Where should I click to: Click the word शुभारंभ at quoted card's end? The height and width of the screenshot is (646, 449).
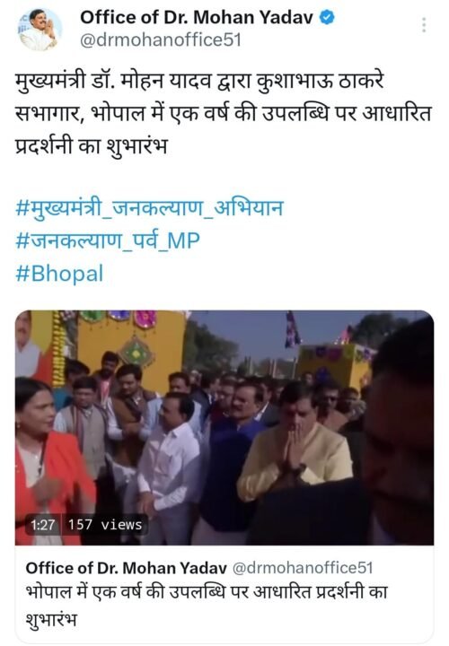pyautogui.click(x=51, y=619)
